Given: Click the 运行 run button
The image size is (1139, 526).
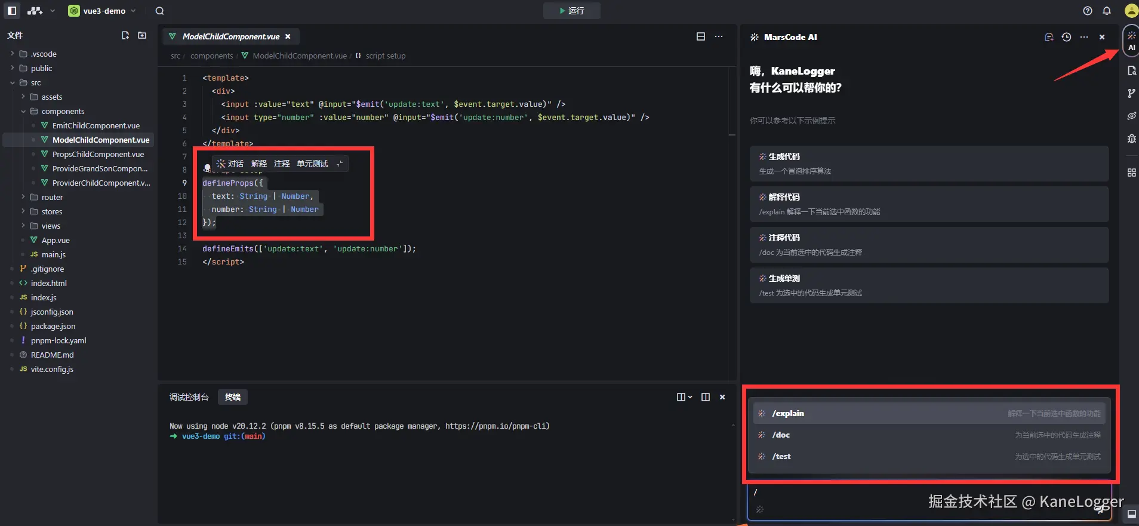Looking at the screenshot, I should [571, 11].
